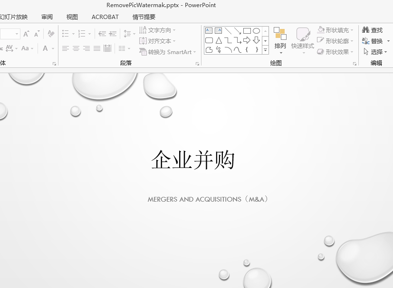Open the 替换 replace dropdown arrow
393x288 pixels.
click(x=388, y=41)
